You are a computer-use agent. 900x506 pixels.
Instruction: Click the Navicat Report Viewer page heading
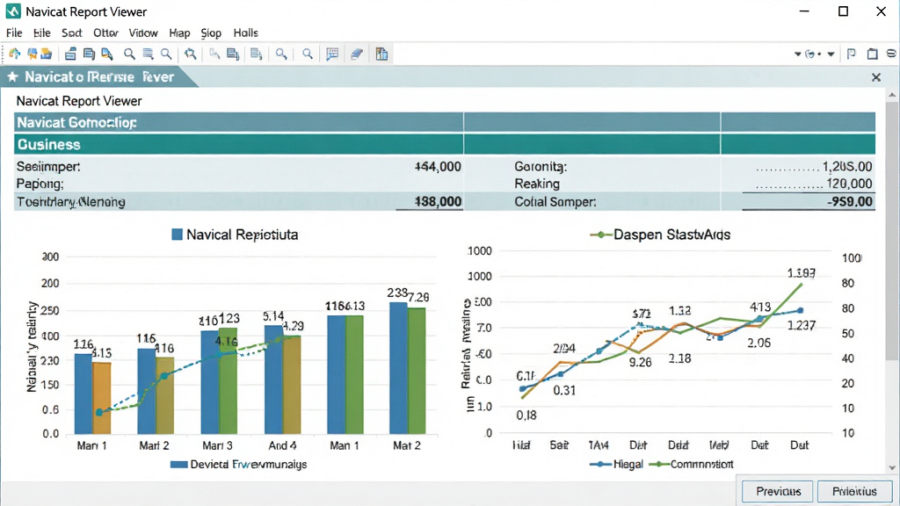78,101
